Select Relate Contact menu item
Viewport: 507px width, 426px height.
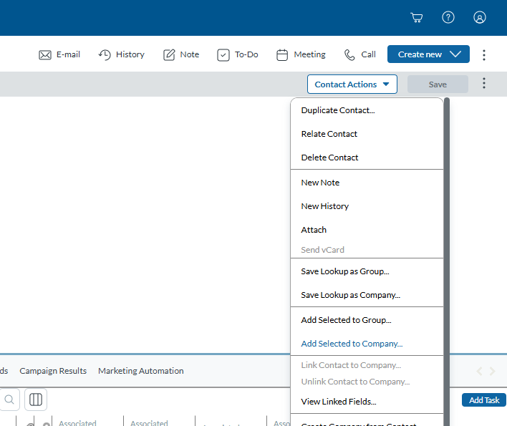coord(367,134)
